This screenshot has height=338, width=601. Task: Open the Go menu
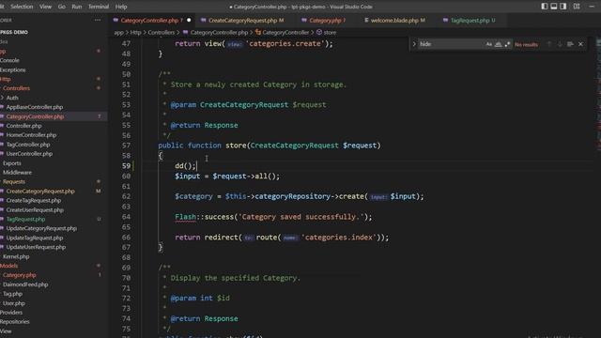coord(61,7)
